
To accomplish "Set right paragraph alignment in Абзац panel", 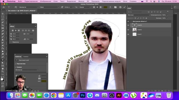I will tap(19, 31).
